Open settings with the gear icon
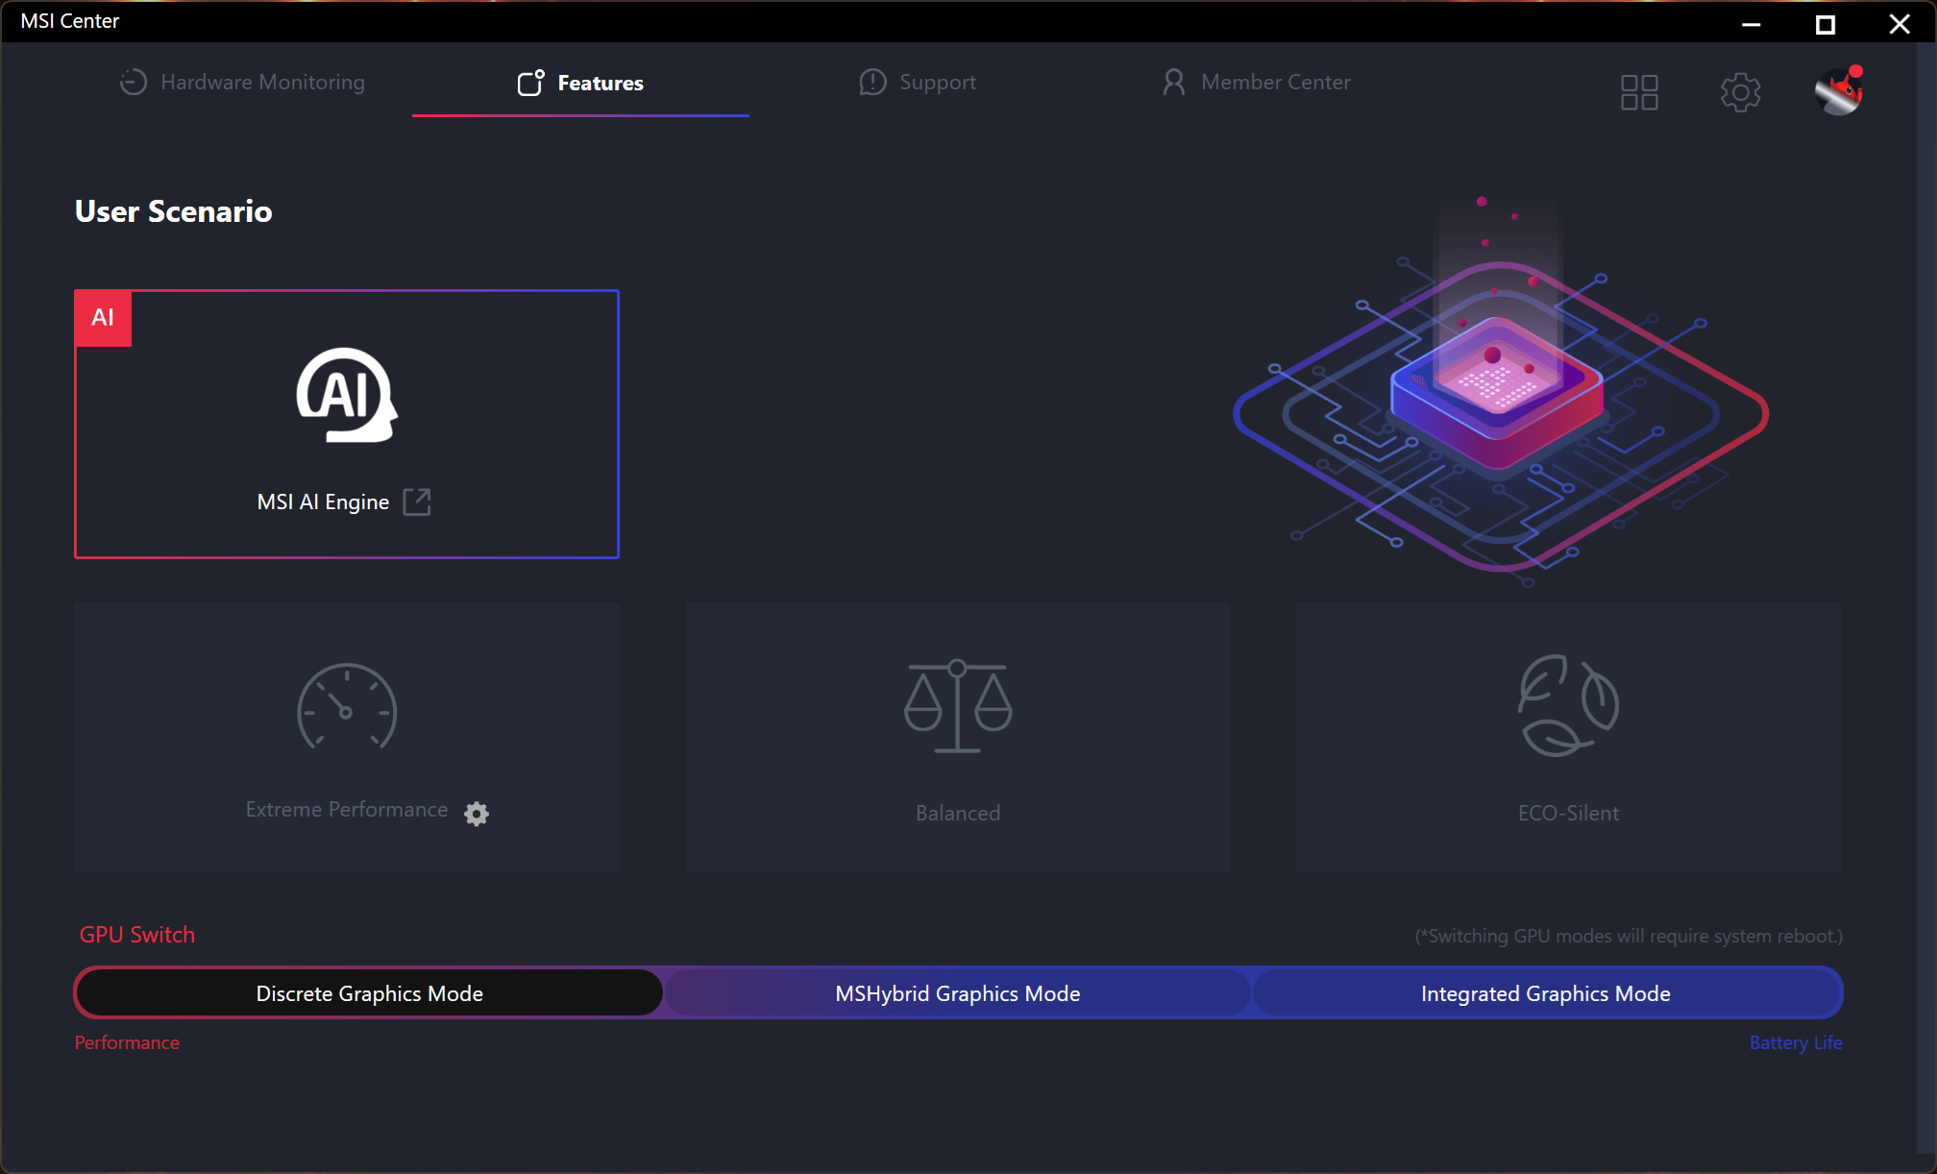The height and width of the screenshot is (1174, 1937). click(x=1740, y=92)
